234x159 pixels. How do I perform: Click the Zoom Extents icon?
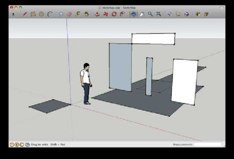coord(159,14)
